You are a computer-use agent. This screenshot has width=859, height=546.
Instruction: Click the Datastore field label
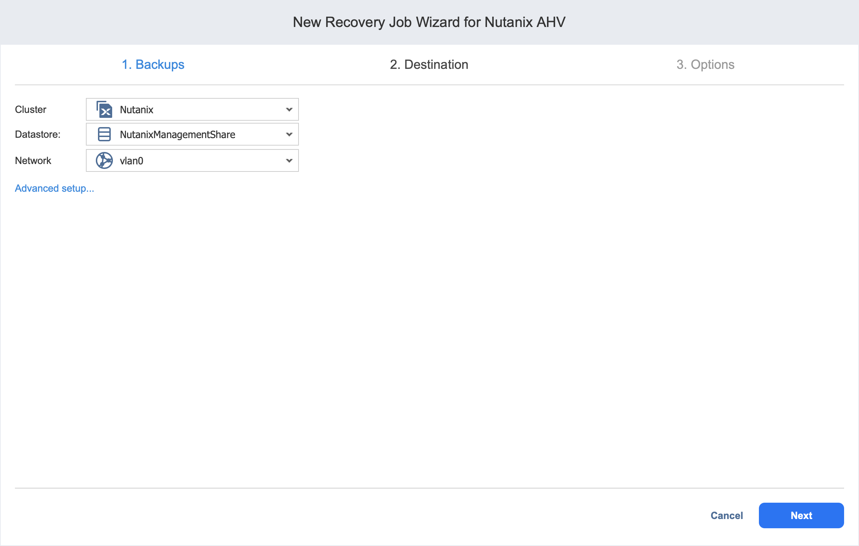coord(38,135)
